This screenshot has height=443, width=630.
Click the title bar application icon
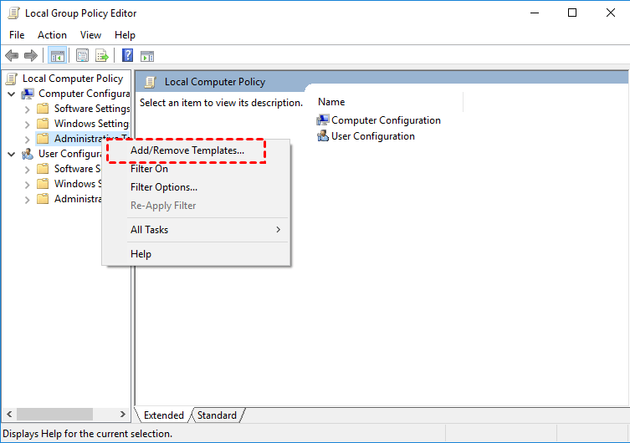coord(13,13)
